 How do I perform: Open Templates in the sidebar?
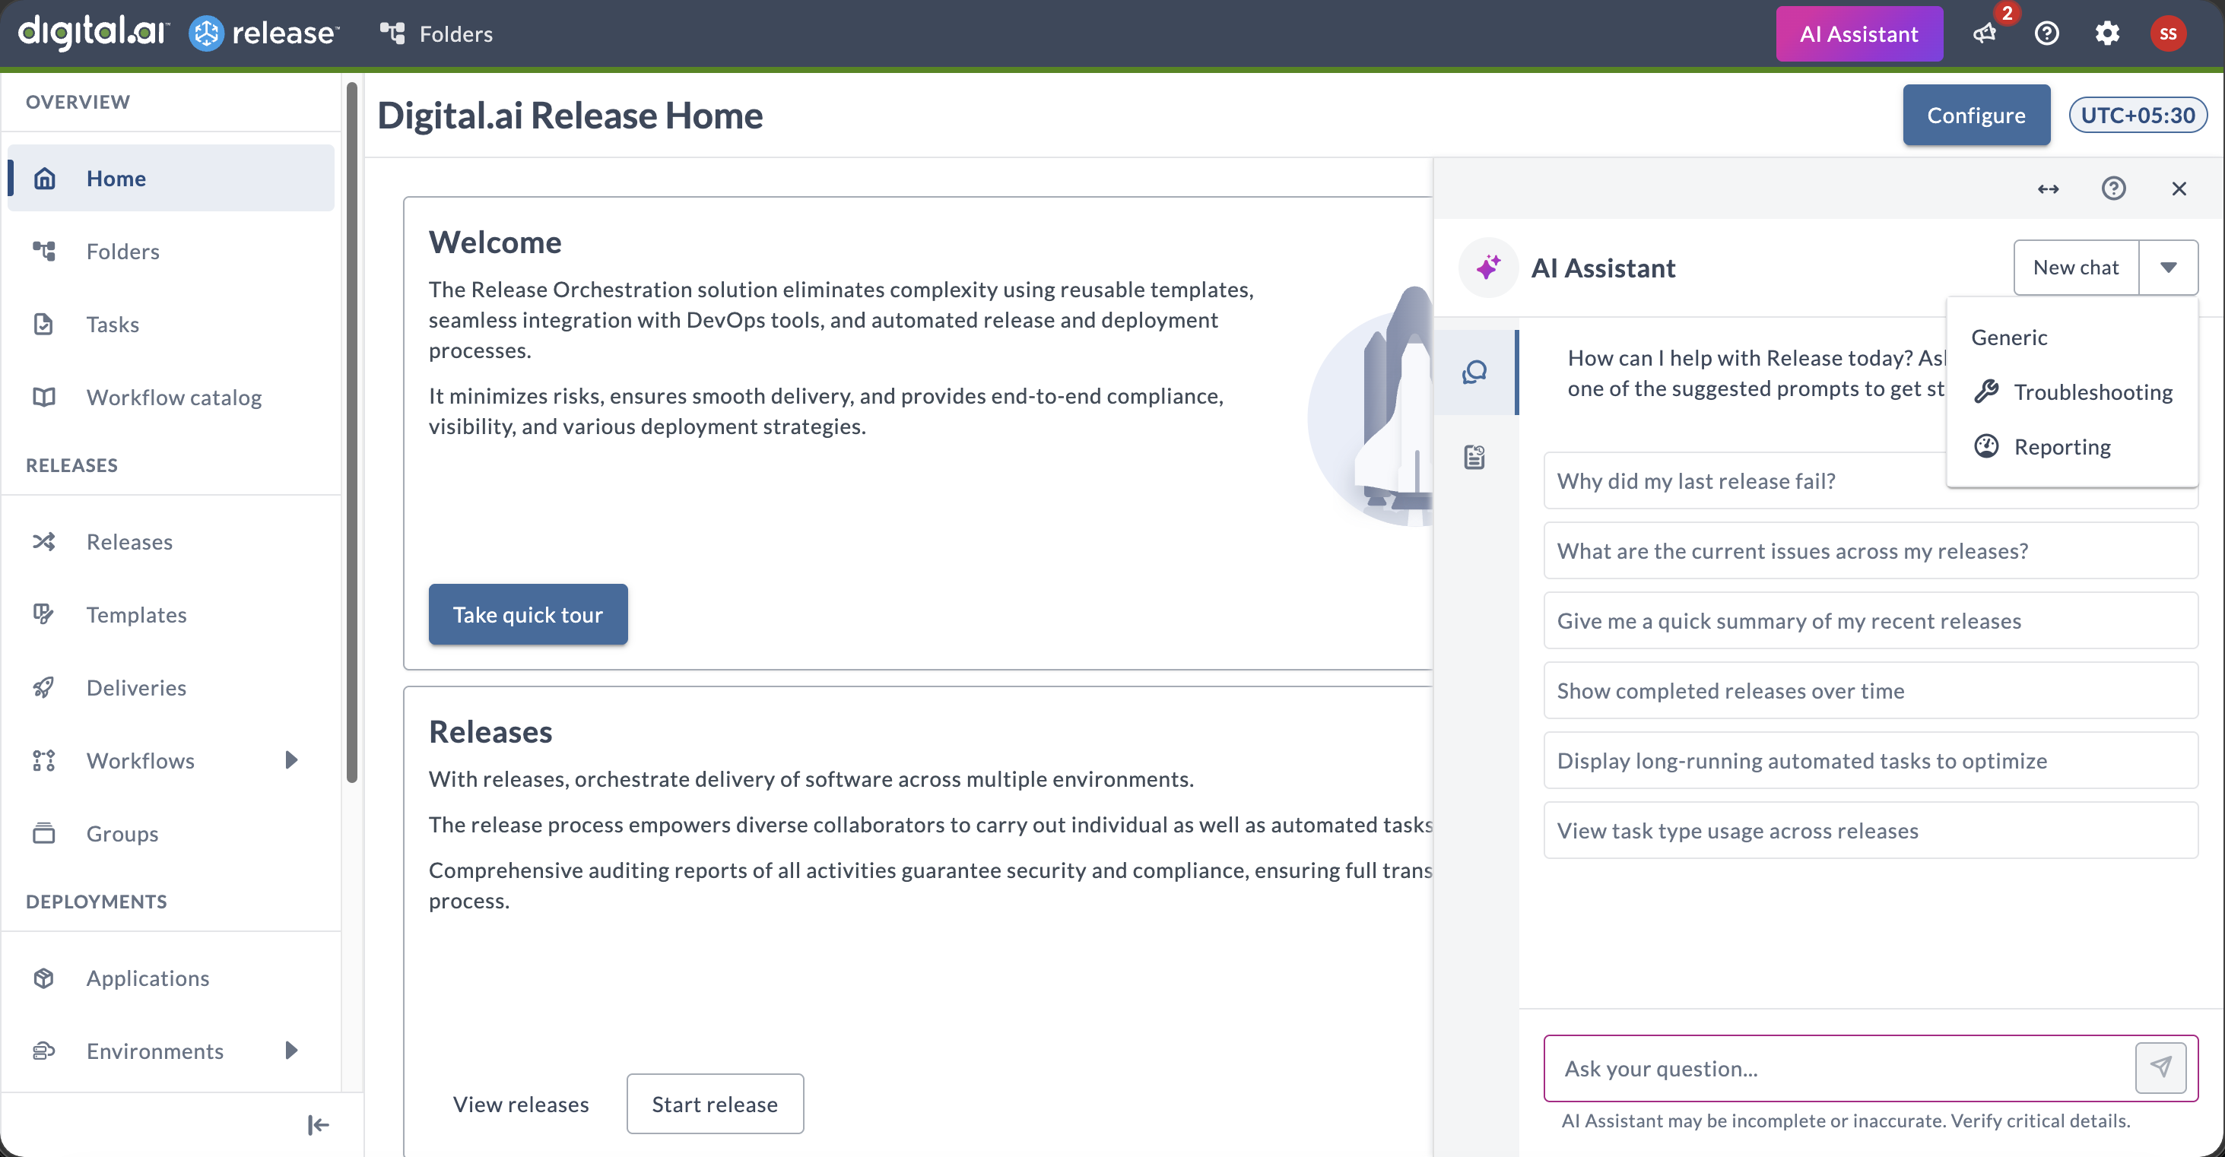click(x=171, y=614)
